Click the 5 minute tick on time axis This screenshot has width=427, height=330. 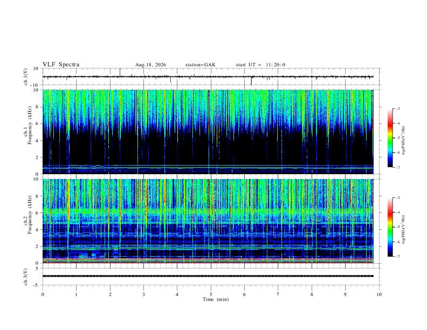pyautogui.click(x=211, y=294)
